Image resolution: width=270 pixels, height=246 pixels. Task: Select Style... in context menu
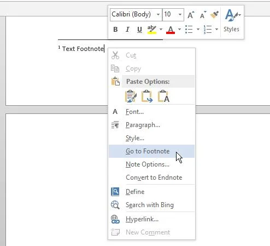[151, 138]
